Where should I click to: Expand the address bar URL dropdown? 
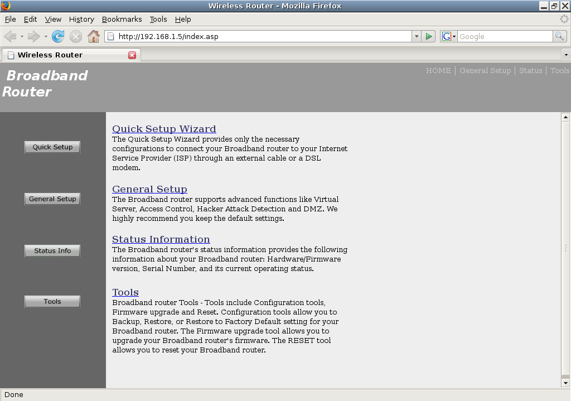(x=417, y=36)
